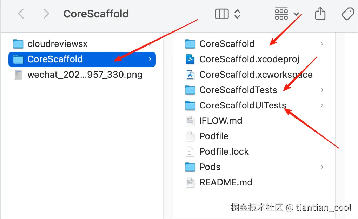Go back with the back arrow
Screen dimensions: 358x219
[x=21, y=14]
